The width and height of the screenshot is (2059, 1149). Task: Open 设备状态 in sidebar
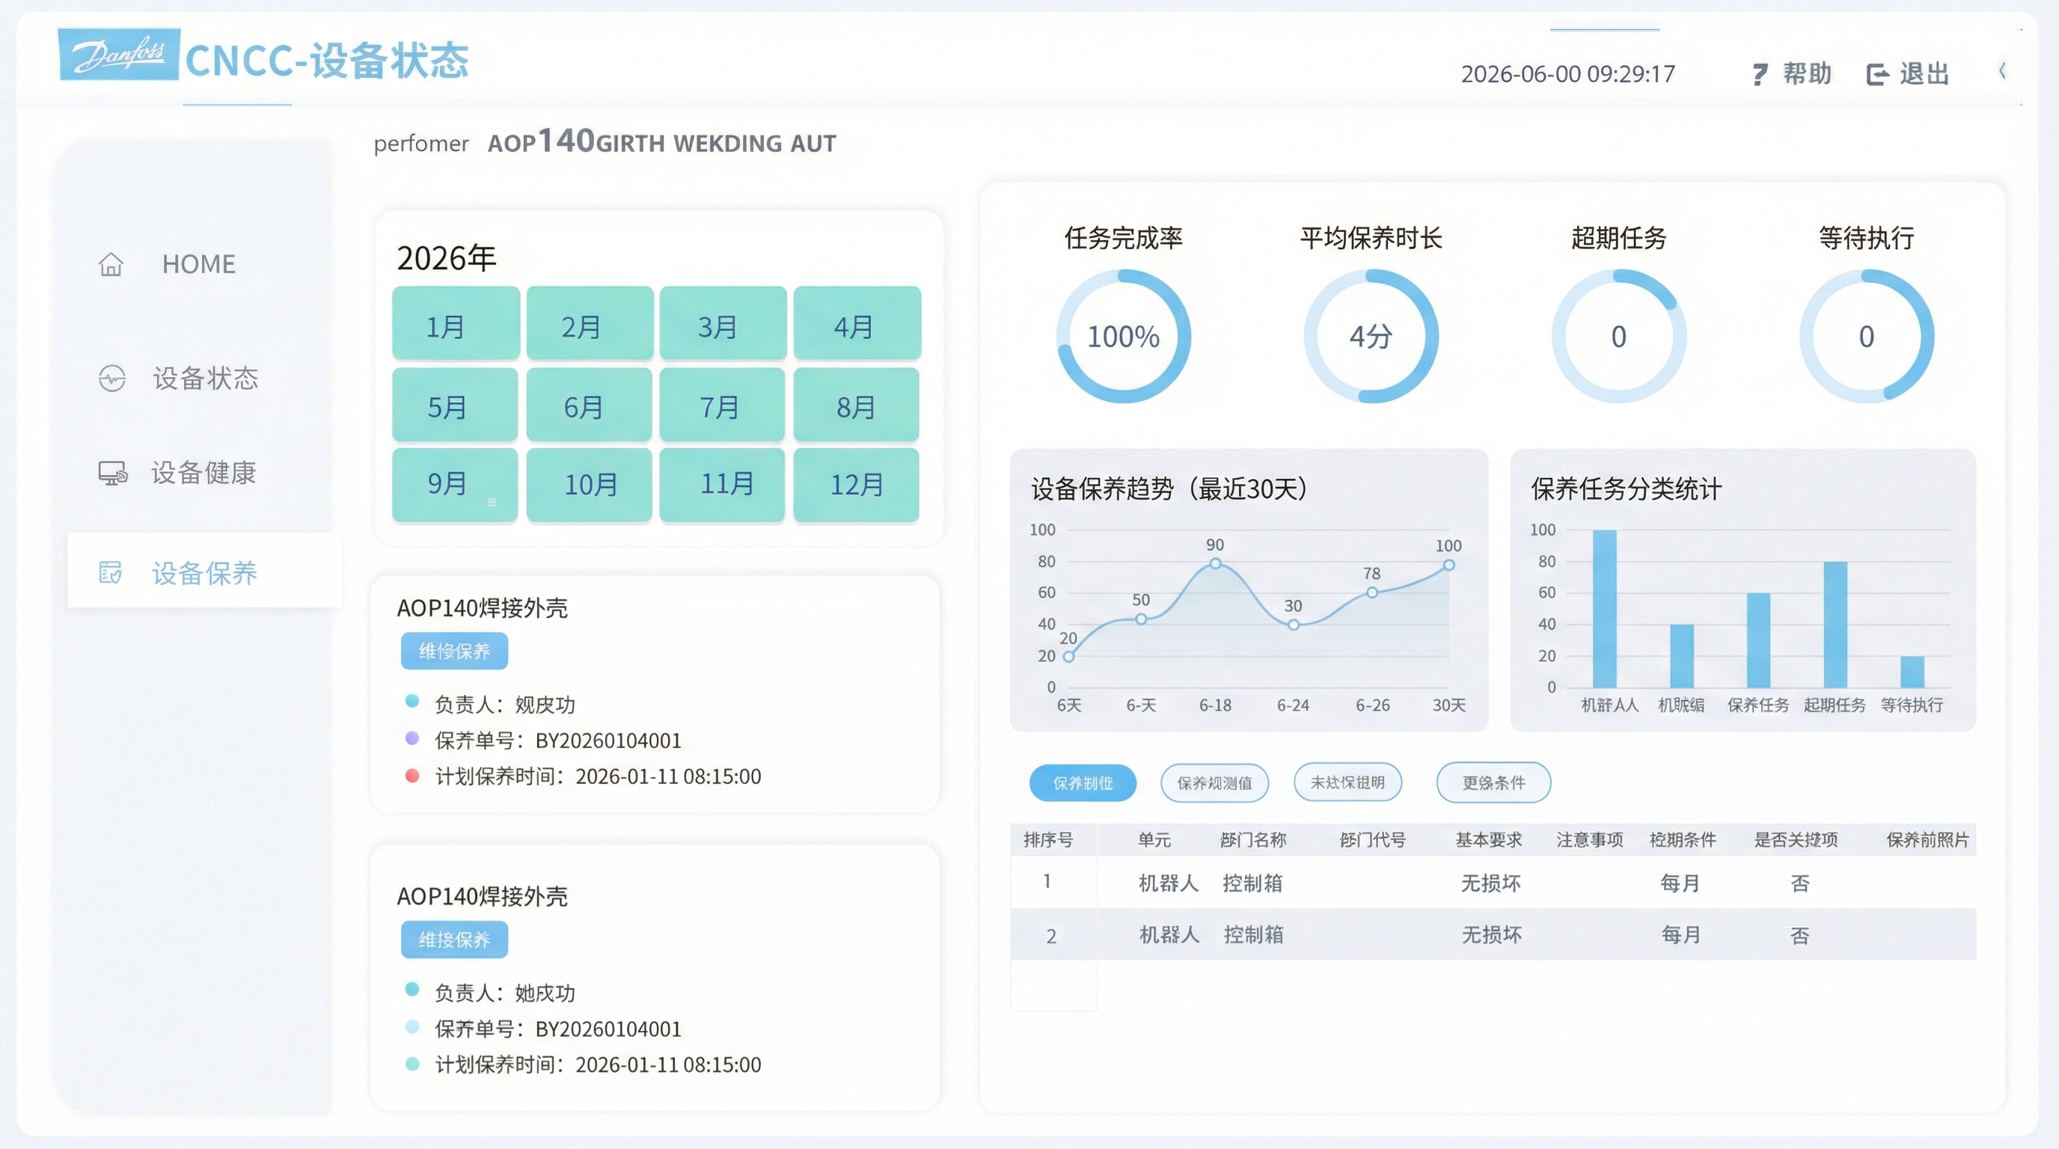pyautogui.click(x=206, y=378)
